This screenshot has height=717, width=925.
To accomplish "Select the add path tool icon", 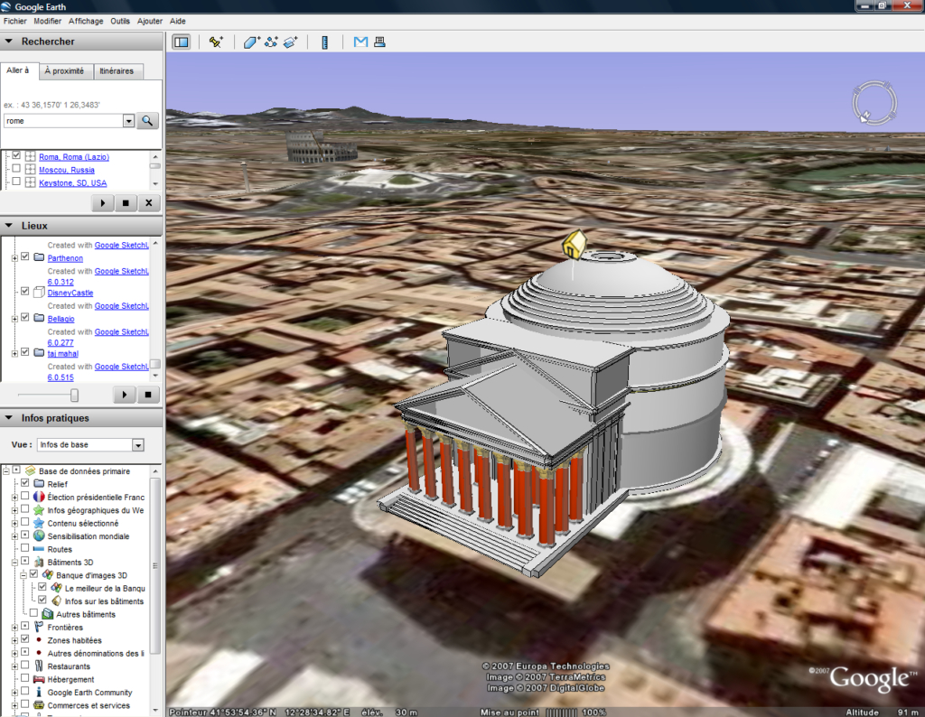I will coord(271,42).
